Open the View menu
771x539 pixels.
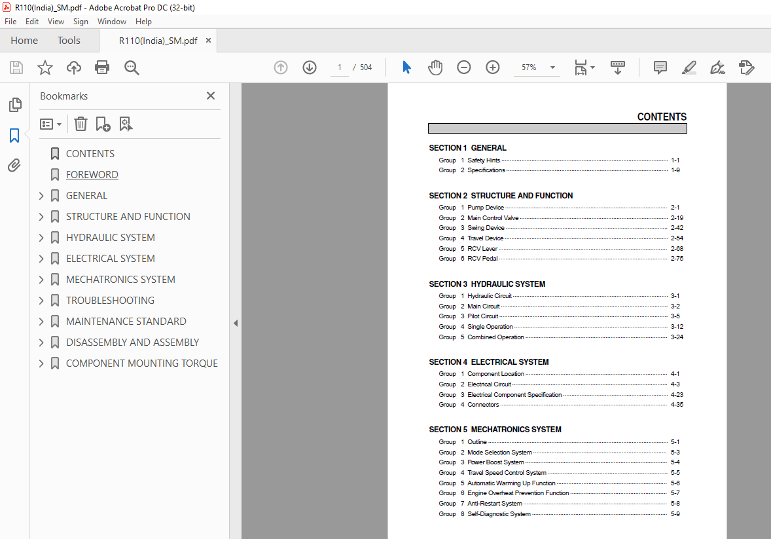point(56,22)
